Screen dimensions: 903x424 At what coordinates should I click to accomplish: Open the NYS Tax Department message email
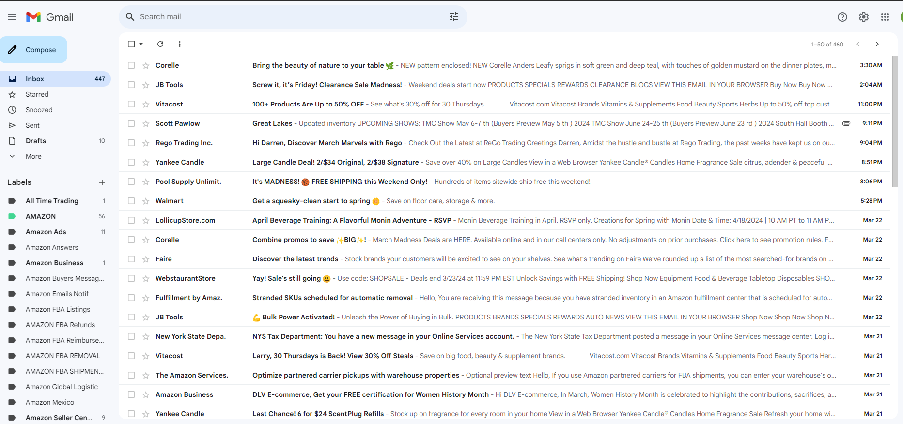(505, 336)
